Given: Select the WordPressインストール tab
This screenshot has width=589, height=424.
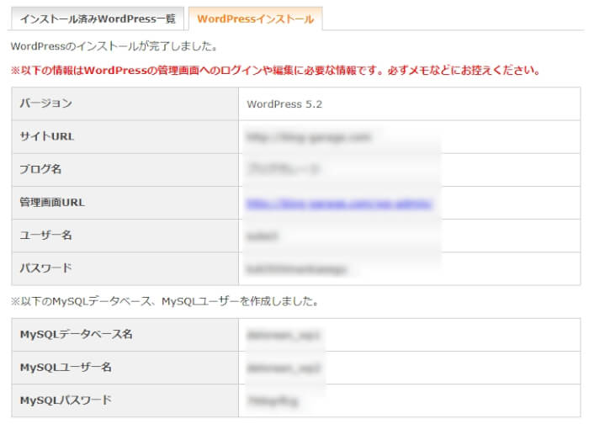Looking at the screenshot, I should (x=256, y=19).
